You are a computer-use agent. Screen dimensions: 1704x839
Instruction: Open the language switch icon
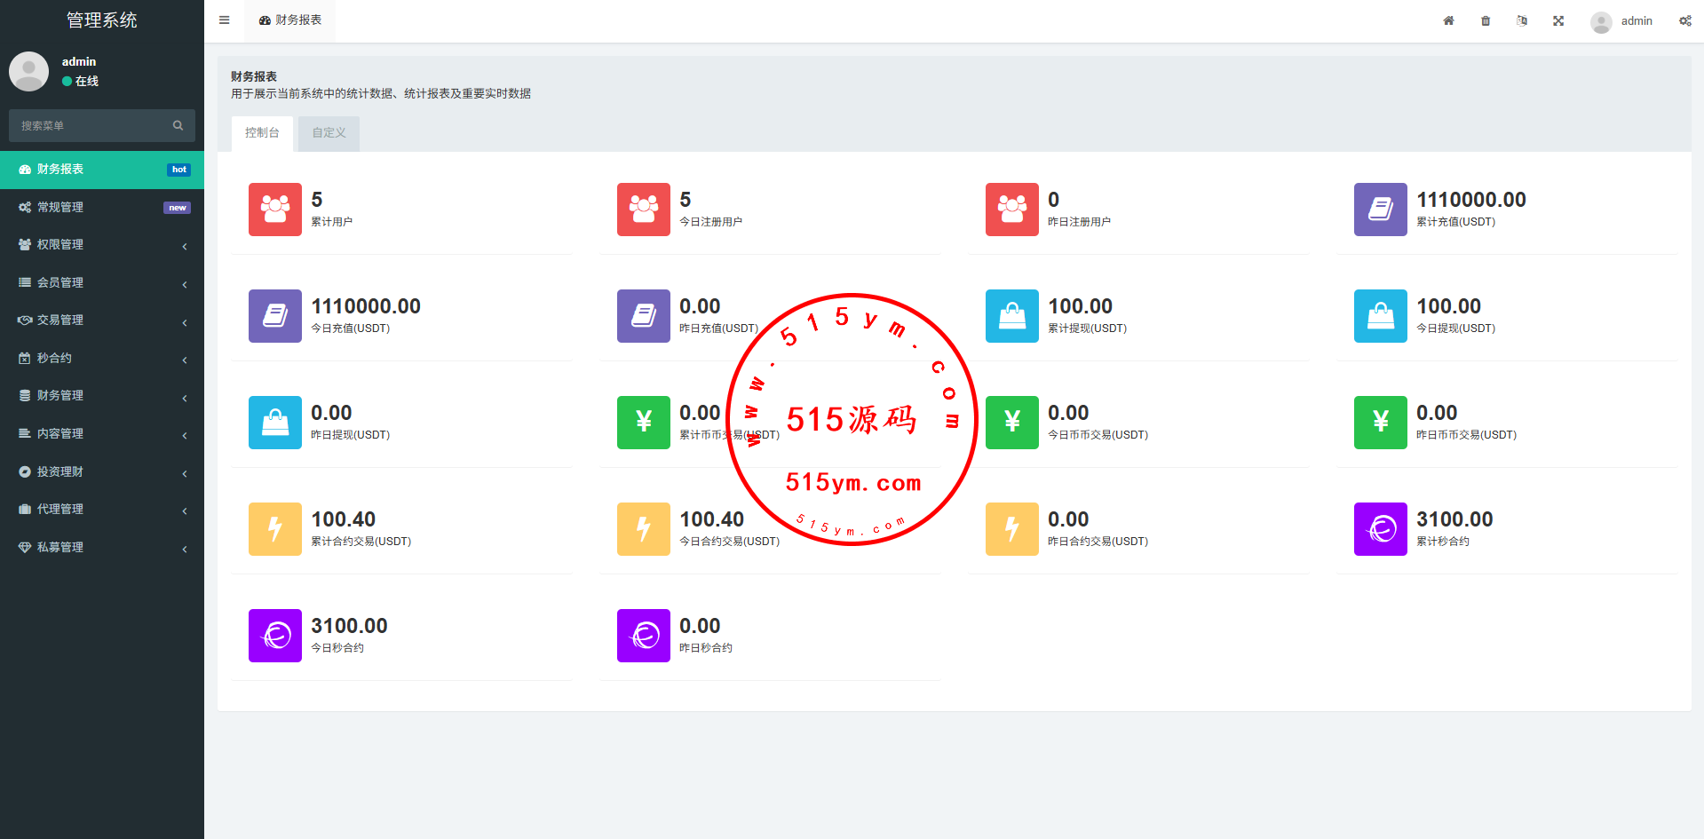(x=1522, y=20)
